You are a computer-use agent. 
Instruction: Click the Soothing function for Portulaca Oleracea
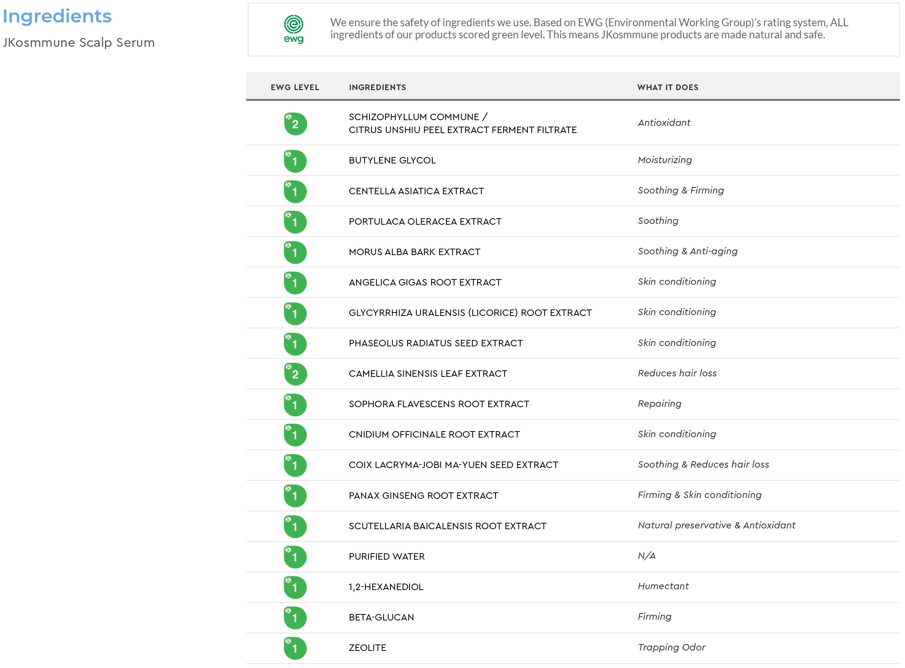pyautogui.click(x=658, y=221)
